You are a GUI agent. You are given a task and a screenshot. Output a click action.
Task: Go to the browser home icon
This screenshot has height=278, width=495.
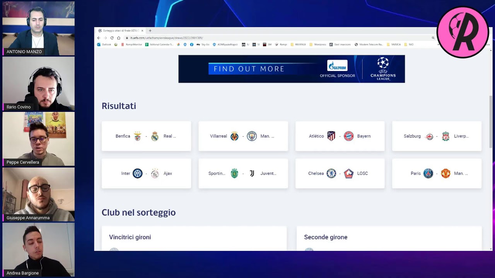[x=119, y=38]
